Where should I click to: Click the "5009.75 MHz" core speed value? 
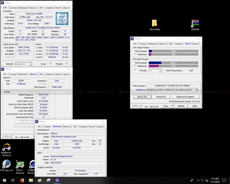click(x=24, y=47)
